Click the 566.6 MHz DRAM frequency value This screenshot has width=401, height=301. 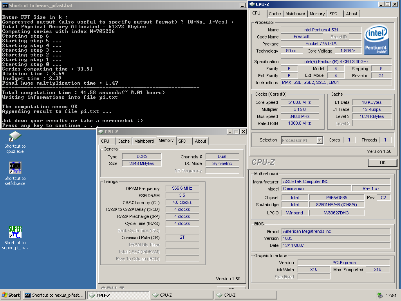pos(182,189)
